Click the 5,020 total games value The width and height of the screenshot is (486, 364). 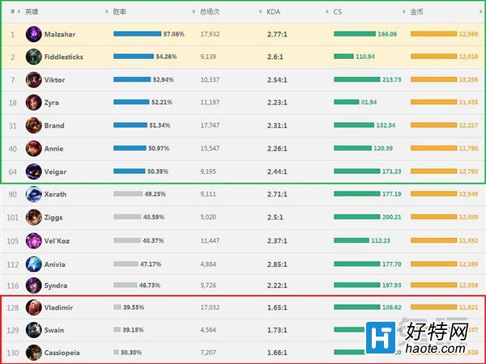click(x=208, y=217)
